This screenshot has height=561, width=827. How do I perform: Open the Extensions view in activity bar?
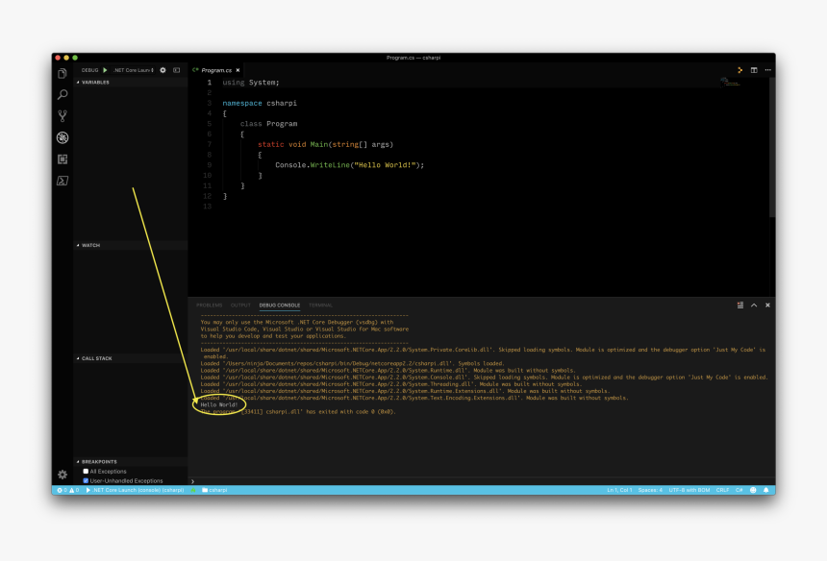[63, 159]
